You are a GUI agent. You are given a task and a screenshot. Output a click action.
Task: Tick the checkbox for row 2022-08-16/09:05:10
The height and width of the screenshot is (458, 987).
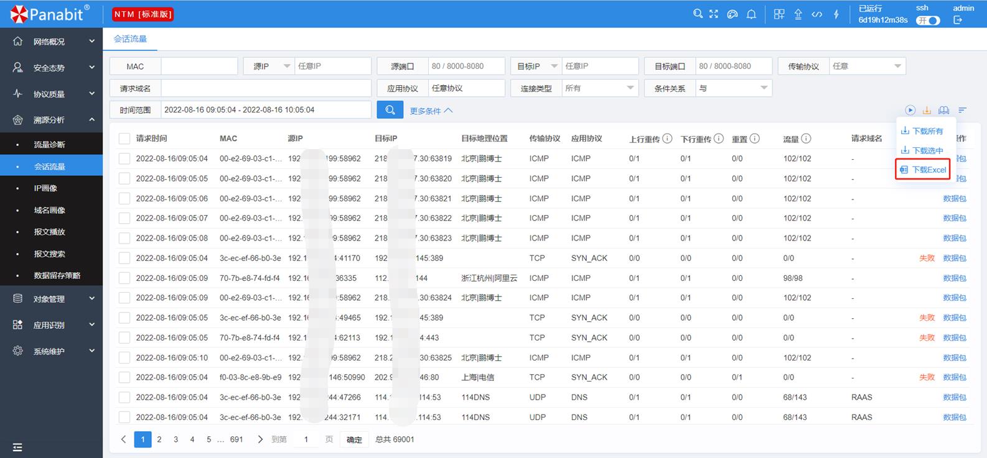(x=124, y=357)
